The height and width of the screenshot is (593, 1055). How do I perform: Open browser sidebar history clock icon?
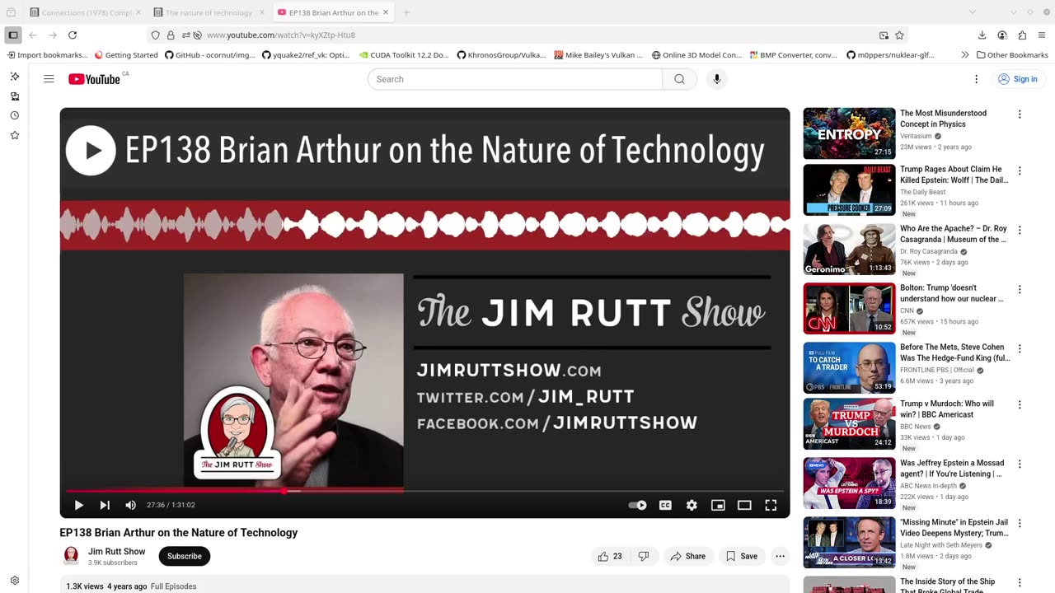tap(14, 115)
